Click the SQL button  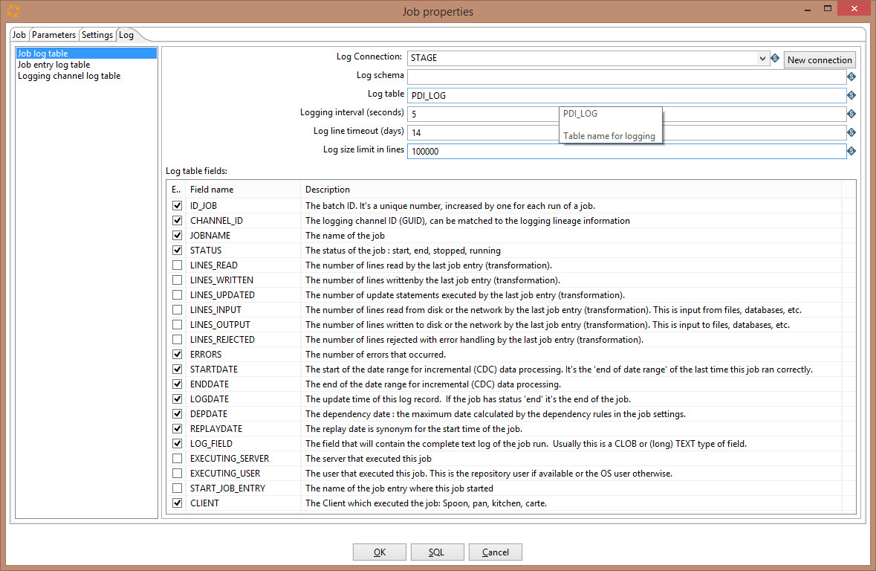[x=437, y=552]
